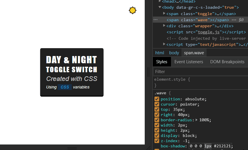Image resolution: width=248 pixels, height=150 pixels.
Task: Open the DOM Breakpoints tab
Action: (x=227, y=62)
